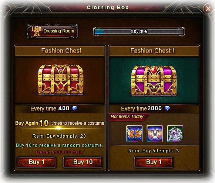Click the Clothing Box window title
The width and height of the screenshot is (215, 183).
(108, 7)
